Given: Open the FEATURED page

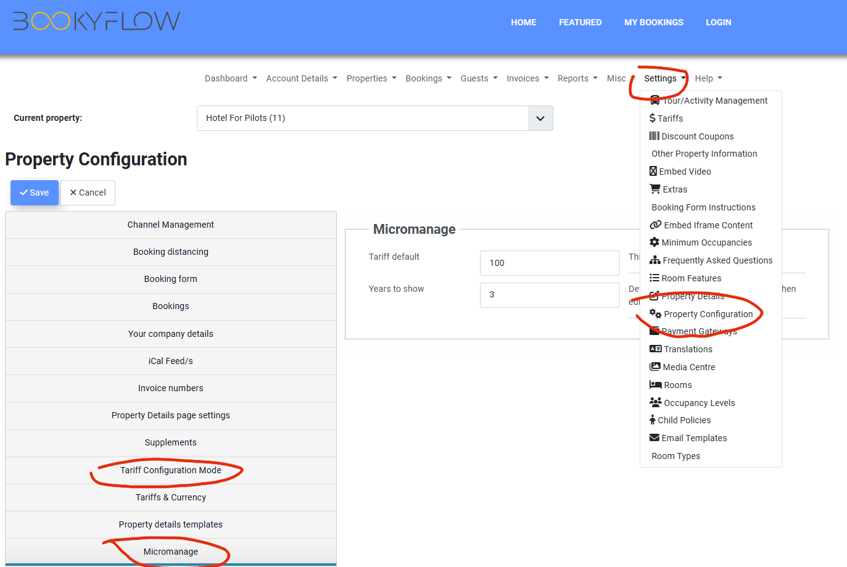Looking at the screenshot, I should (580, 22).
